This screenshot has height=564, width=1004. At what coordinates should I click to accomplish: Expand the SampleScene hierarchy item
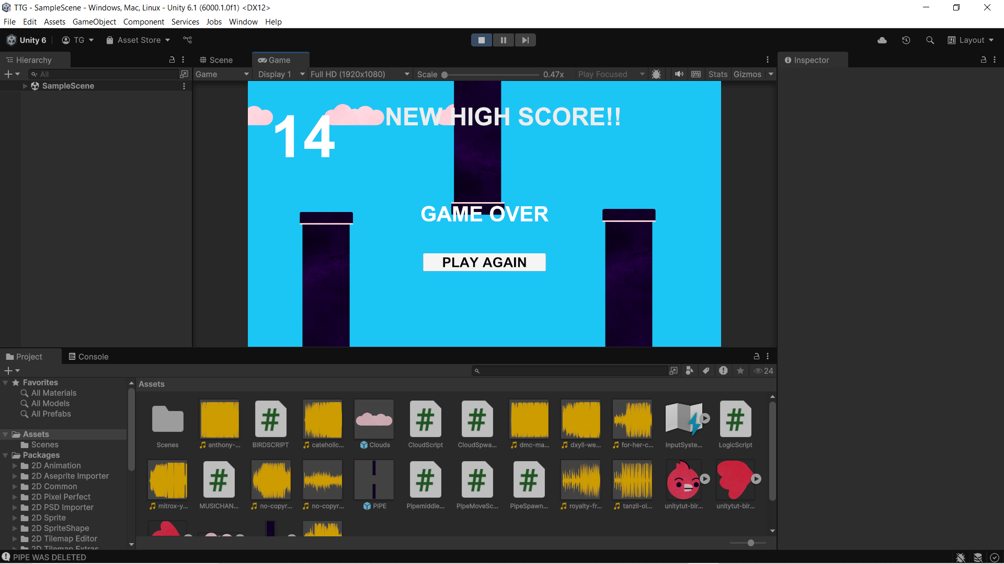[x=25, y=86]
